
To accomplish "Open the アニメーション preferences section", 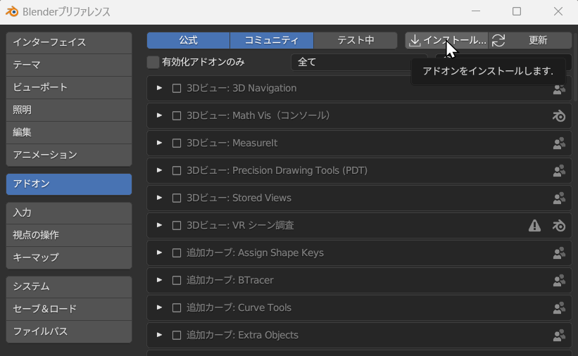I will 69,155.
